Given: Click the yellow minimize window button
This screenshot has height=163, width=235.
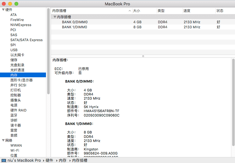Looking at the screenshot, I should 10,4.
